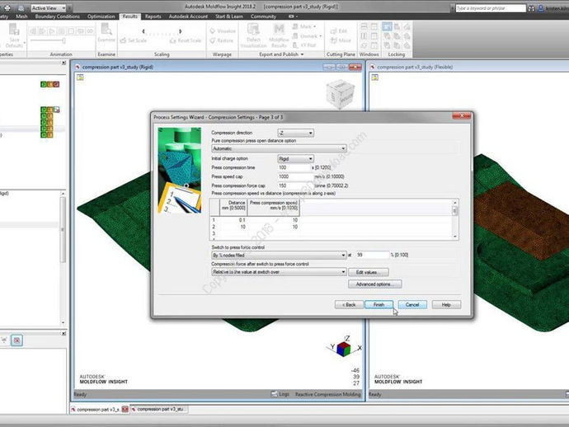
Task: Click the percent nodes filled value field
Action: pos(372,255)
